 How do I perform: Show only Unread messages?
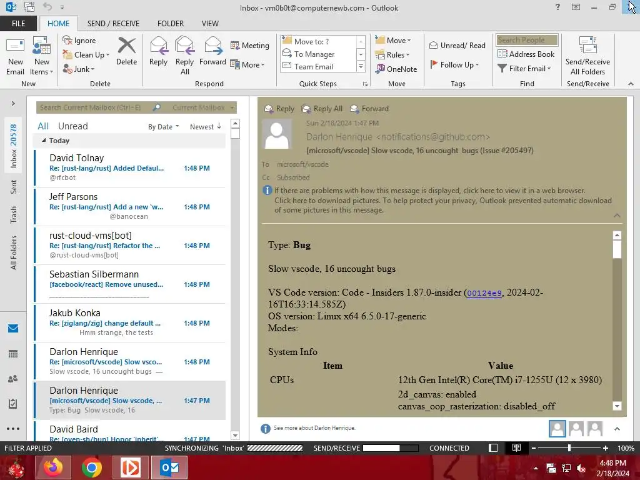[72, 126]
